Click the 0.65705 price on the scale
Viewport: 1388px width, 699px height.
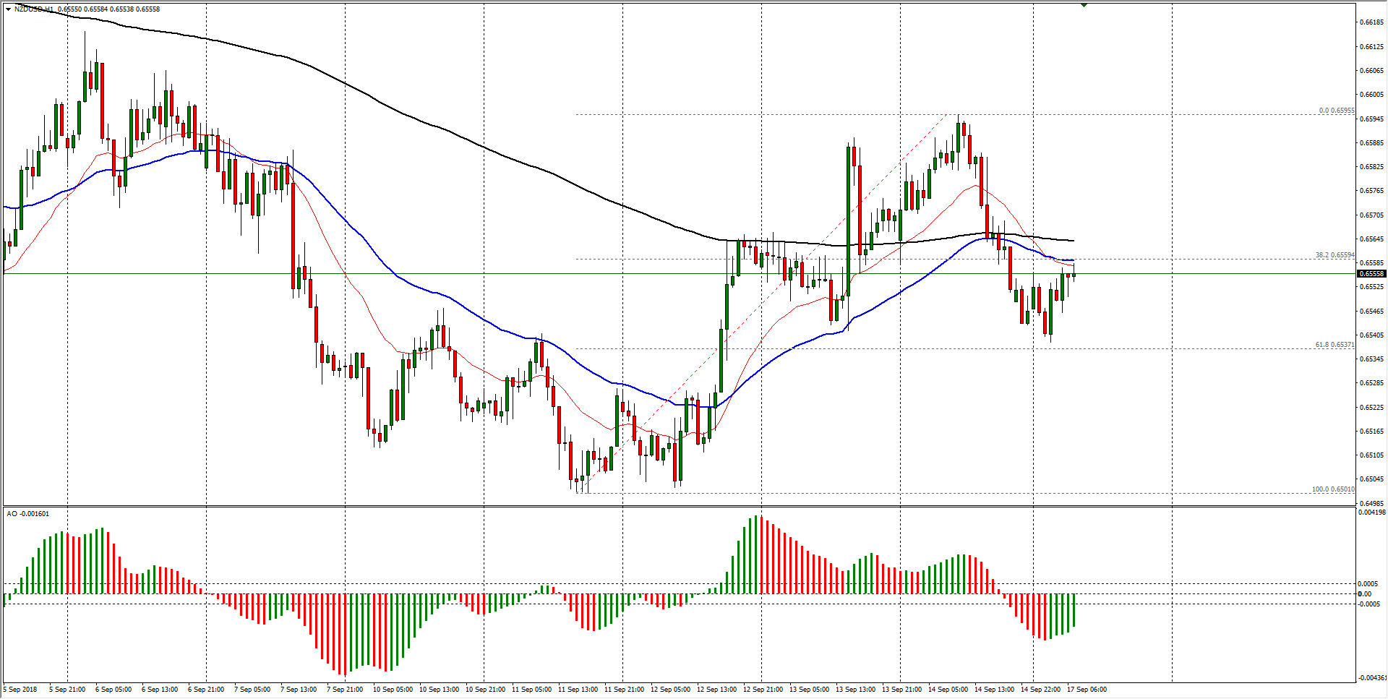coord(1371,215)
